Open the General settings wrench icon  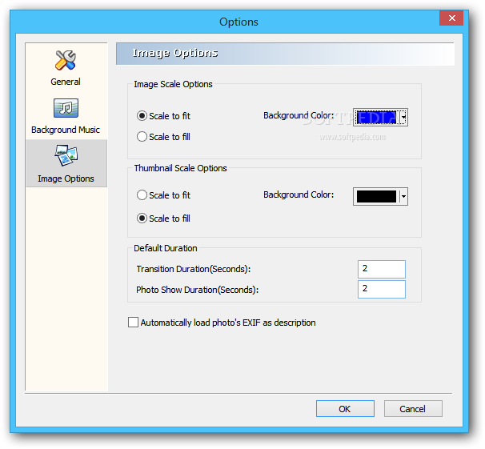[66, 60]
